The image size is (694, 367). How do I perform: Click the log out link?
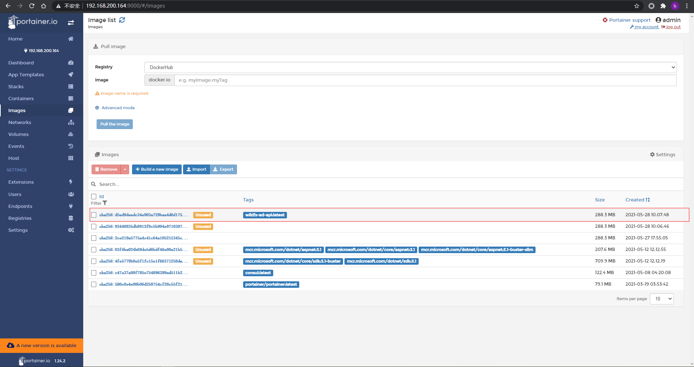[671, 27]
